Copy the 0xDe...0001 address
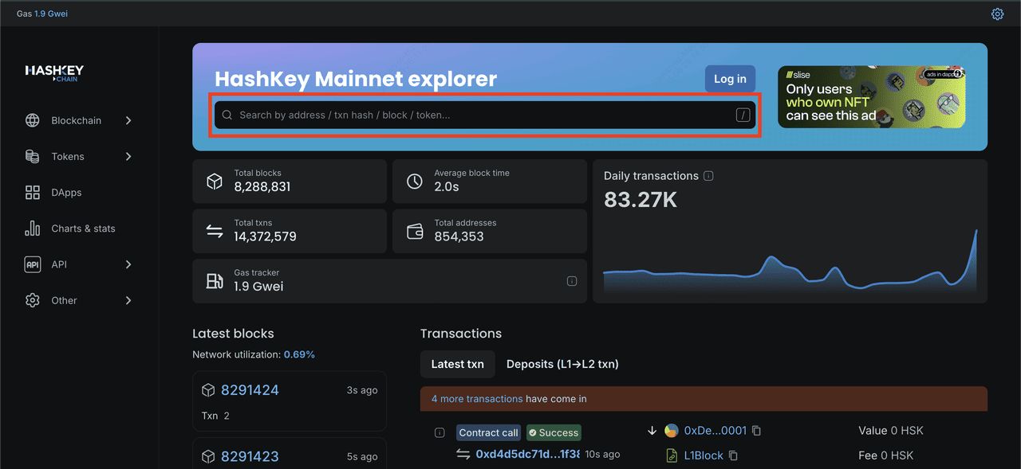 (x=757, y=431)
